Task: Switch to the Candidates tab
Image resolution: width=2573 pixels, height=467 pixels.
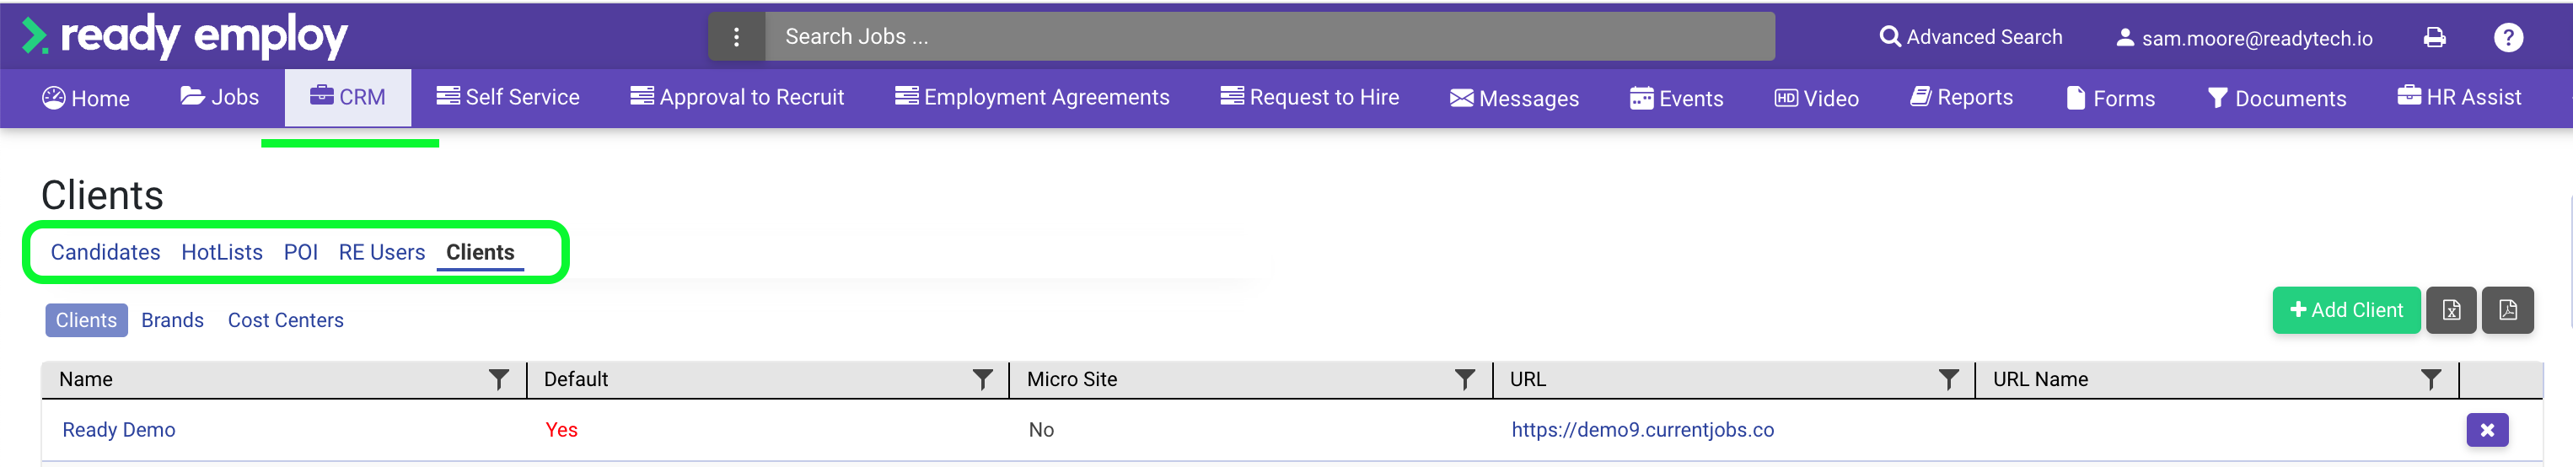Action: (105, 252)
